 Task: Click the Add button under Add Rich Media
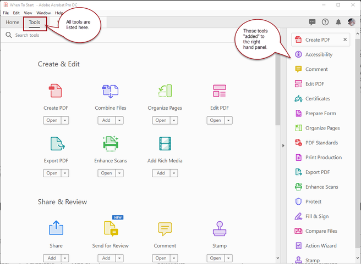click(161, 173)
